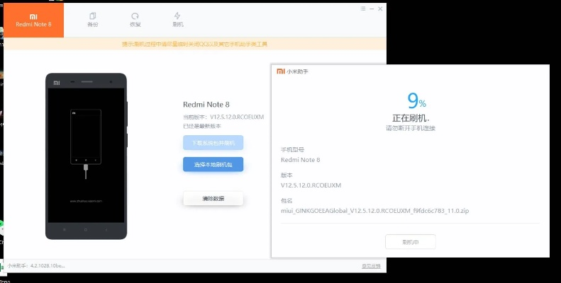Click the 9% flashing progress indicator
Screen dimensions: 561x283
[x=416, y=101]
